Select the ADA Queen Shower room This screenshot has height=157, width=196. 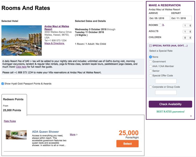(127, 144)
